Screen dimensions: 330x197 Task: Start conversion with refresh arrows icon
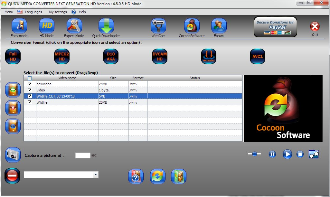pyautogui.click(x=158, y=176)
